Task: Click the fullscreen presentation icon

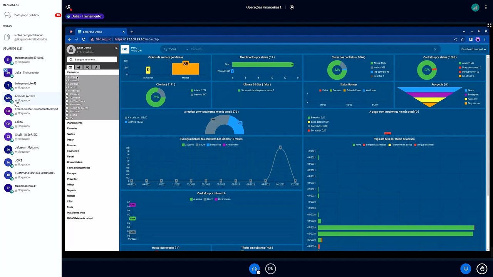Action: click(489, 25)
